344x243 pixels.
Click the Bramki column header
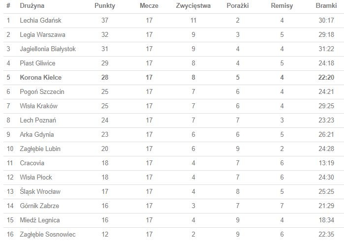click(x=326, y=6)
